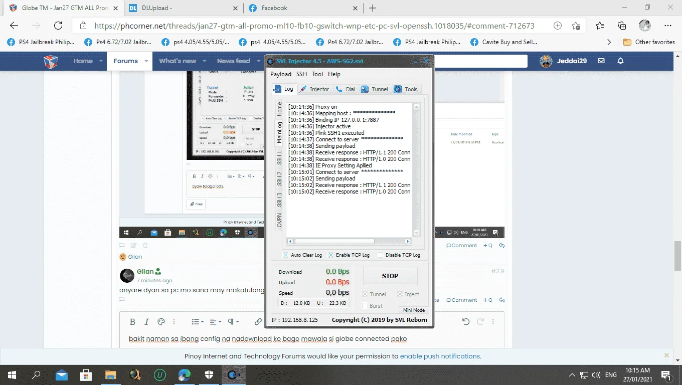Screen dimensions: 682x385
Task: Open phcorner inbox envelope icon
Action: (x=601, y=61)
